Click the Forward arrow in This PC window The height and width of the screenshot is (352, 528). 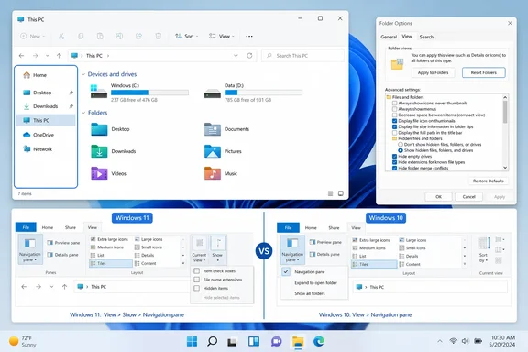click(35, 56)
